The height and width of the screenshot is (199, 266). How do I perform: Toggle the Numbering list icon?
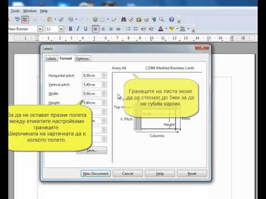click(128, 29)
